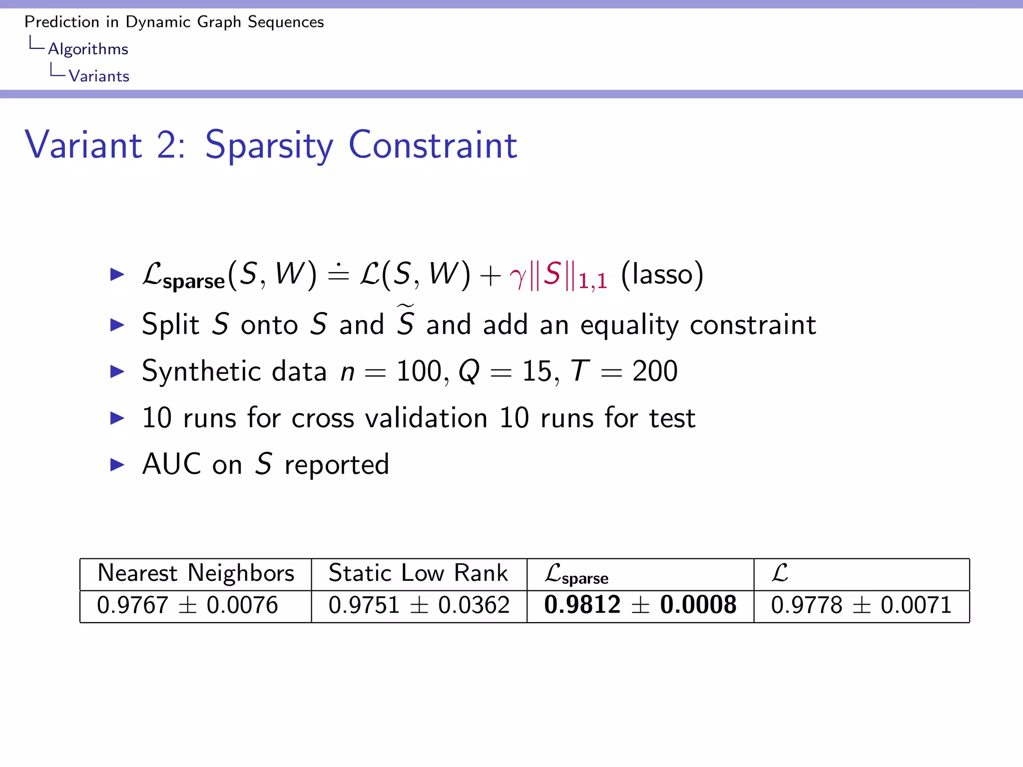Click the bullet arrow beside 'Synthetic data'
Image resolution: width=1023 pixels, height=767 pixels.
tap(117, 372)
